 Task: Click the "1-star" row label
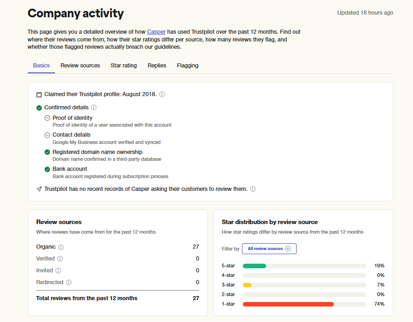(x=228, y=304)
